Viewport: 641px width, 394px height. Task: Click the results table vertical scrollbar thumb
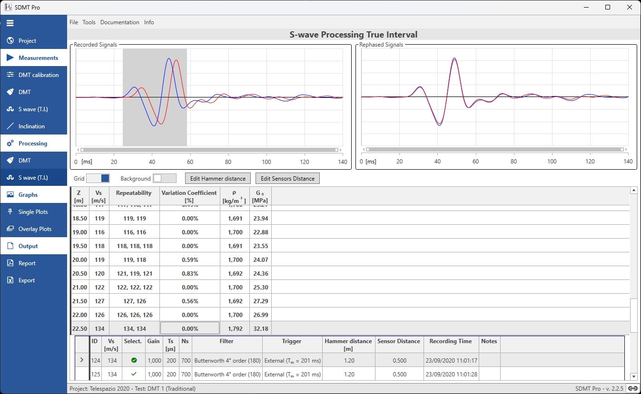(x=633, y=316)
